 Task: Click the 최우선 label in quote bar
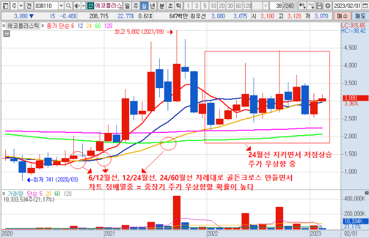pos(198,16)
